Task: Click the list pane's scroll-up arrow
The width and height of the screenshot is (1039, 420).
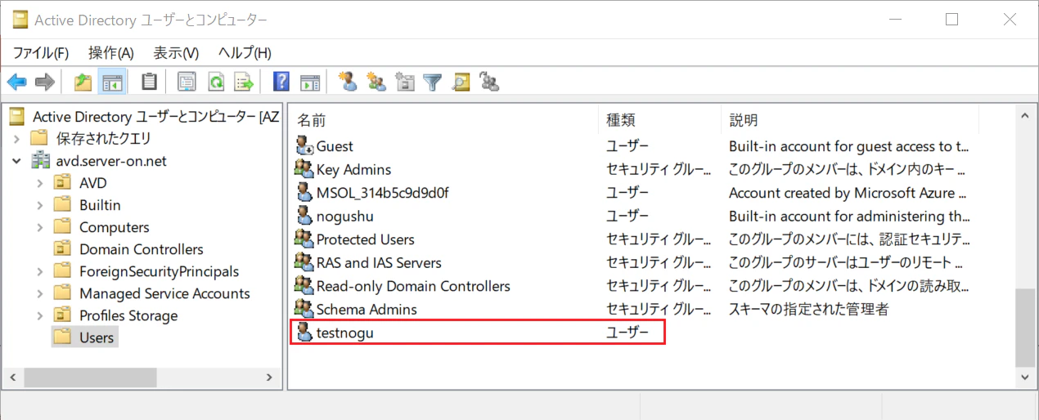Action: tap(1025, 118)
